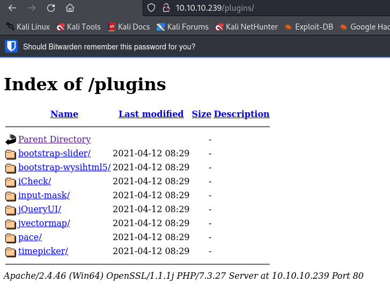Click folder icon beside jQueryUI/
The image size is (390, 289).
(11, 210)
